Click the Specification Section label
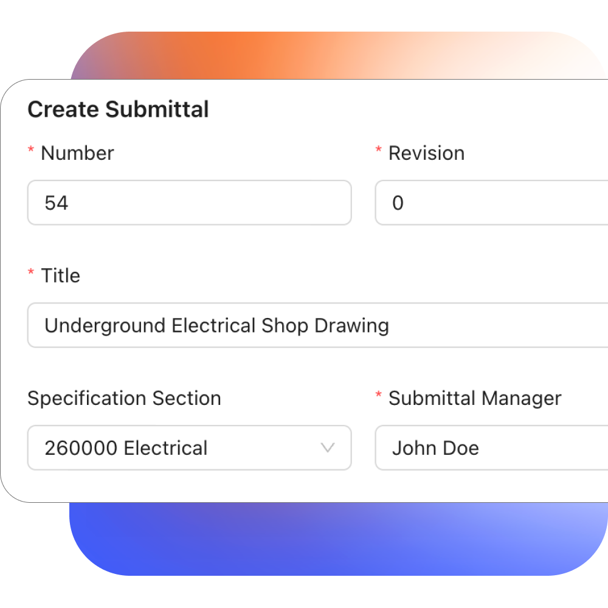The image size is (608, 608). point(124,398)
